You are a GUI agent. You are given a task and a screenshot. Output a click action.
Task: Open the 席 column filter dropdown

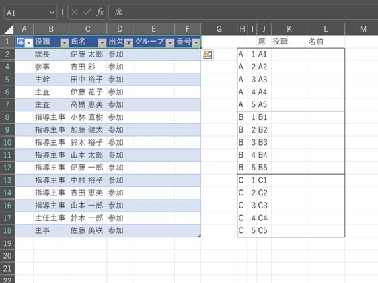tap(29, 43)
